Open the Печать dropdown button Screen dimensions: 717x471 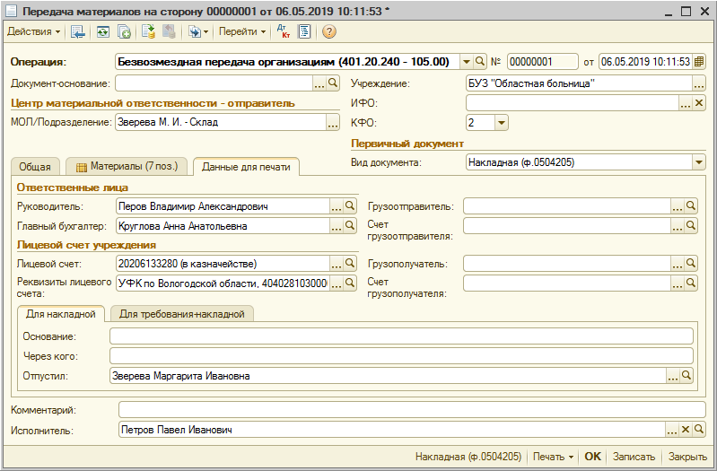554,457
